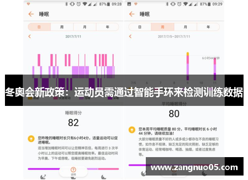The width and height of the screenshot is (248, 180).
Task: Tap the picture notification icon in right status bar
Action: 129,4
